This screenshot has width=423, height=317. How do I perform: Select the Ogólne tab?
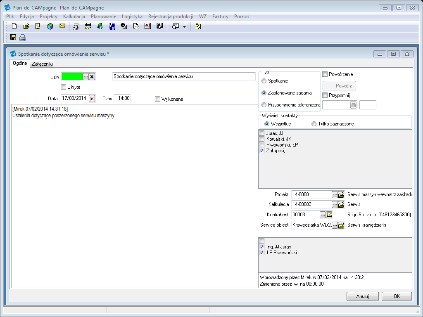coord(20,63)
